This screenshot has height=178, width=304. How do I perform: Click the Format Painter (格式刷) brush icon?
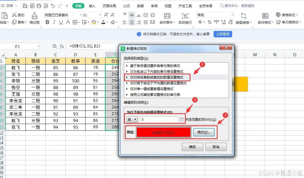[35, 16]
